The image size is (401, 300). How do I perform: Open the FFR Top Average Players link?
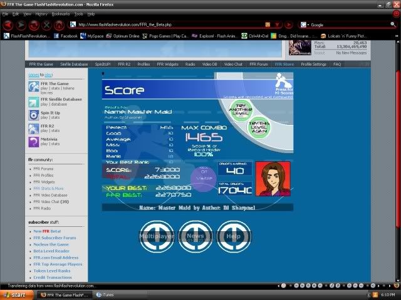tap(56, 264)
